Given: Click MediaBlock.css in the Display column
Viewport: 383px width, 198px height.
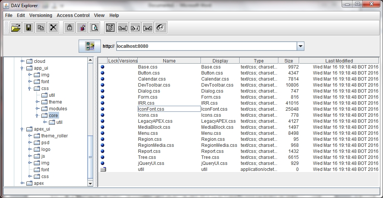Looking at the screenshot, I should pos(217,127).
